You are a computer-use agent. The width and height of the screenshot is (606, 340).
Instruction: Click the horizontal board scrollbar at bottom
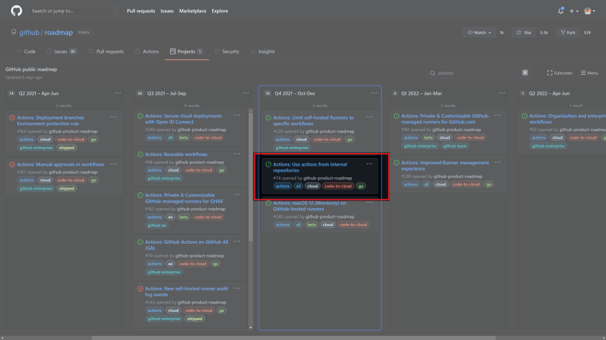point(294,338)
